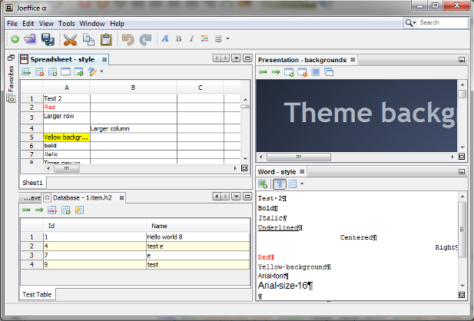Click the Copy icon in main toolbar
The height and width of the screenshot is (321, 474).
(89, 39)
